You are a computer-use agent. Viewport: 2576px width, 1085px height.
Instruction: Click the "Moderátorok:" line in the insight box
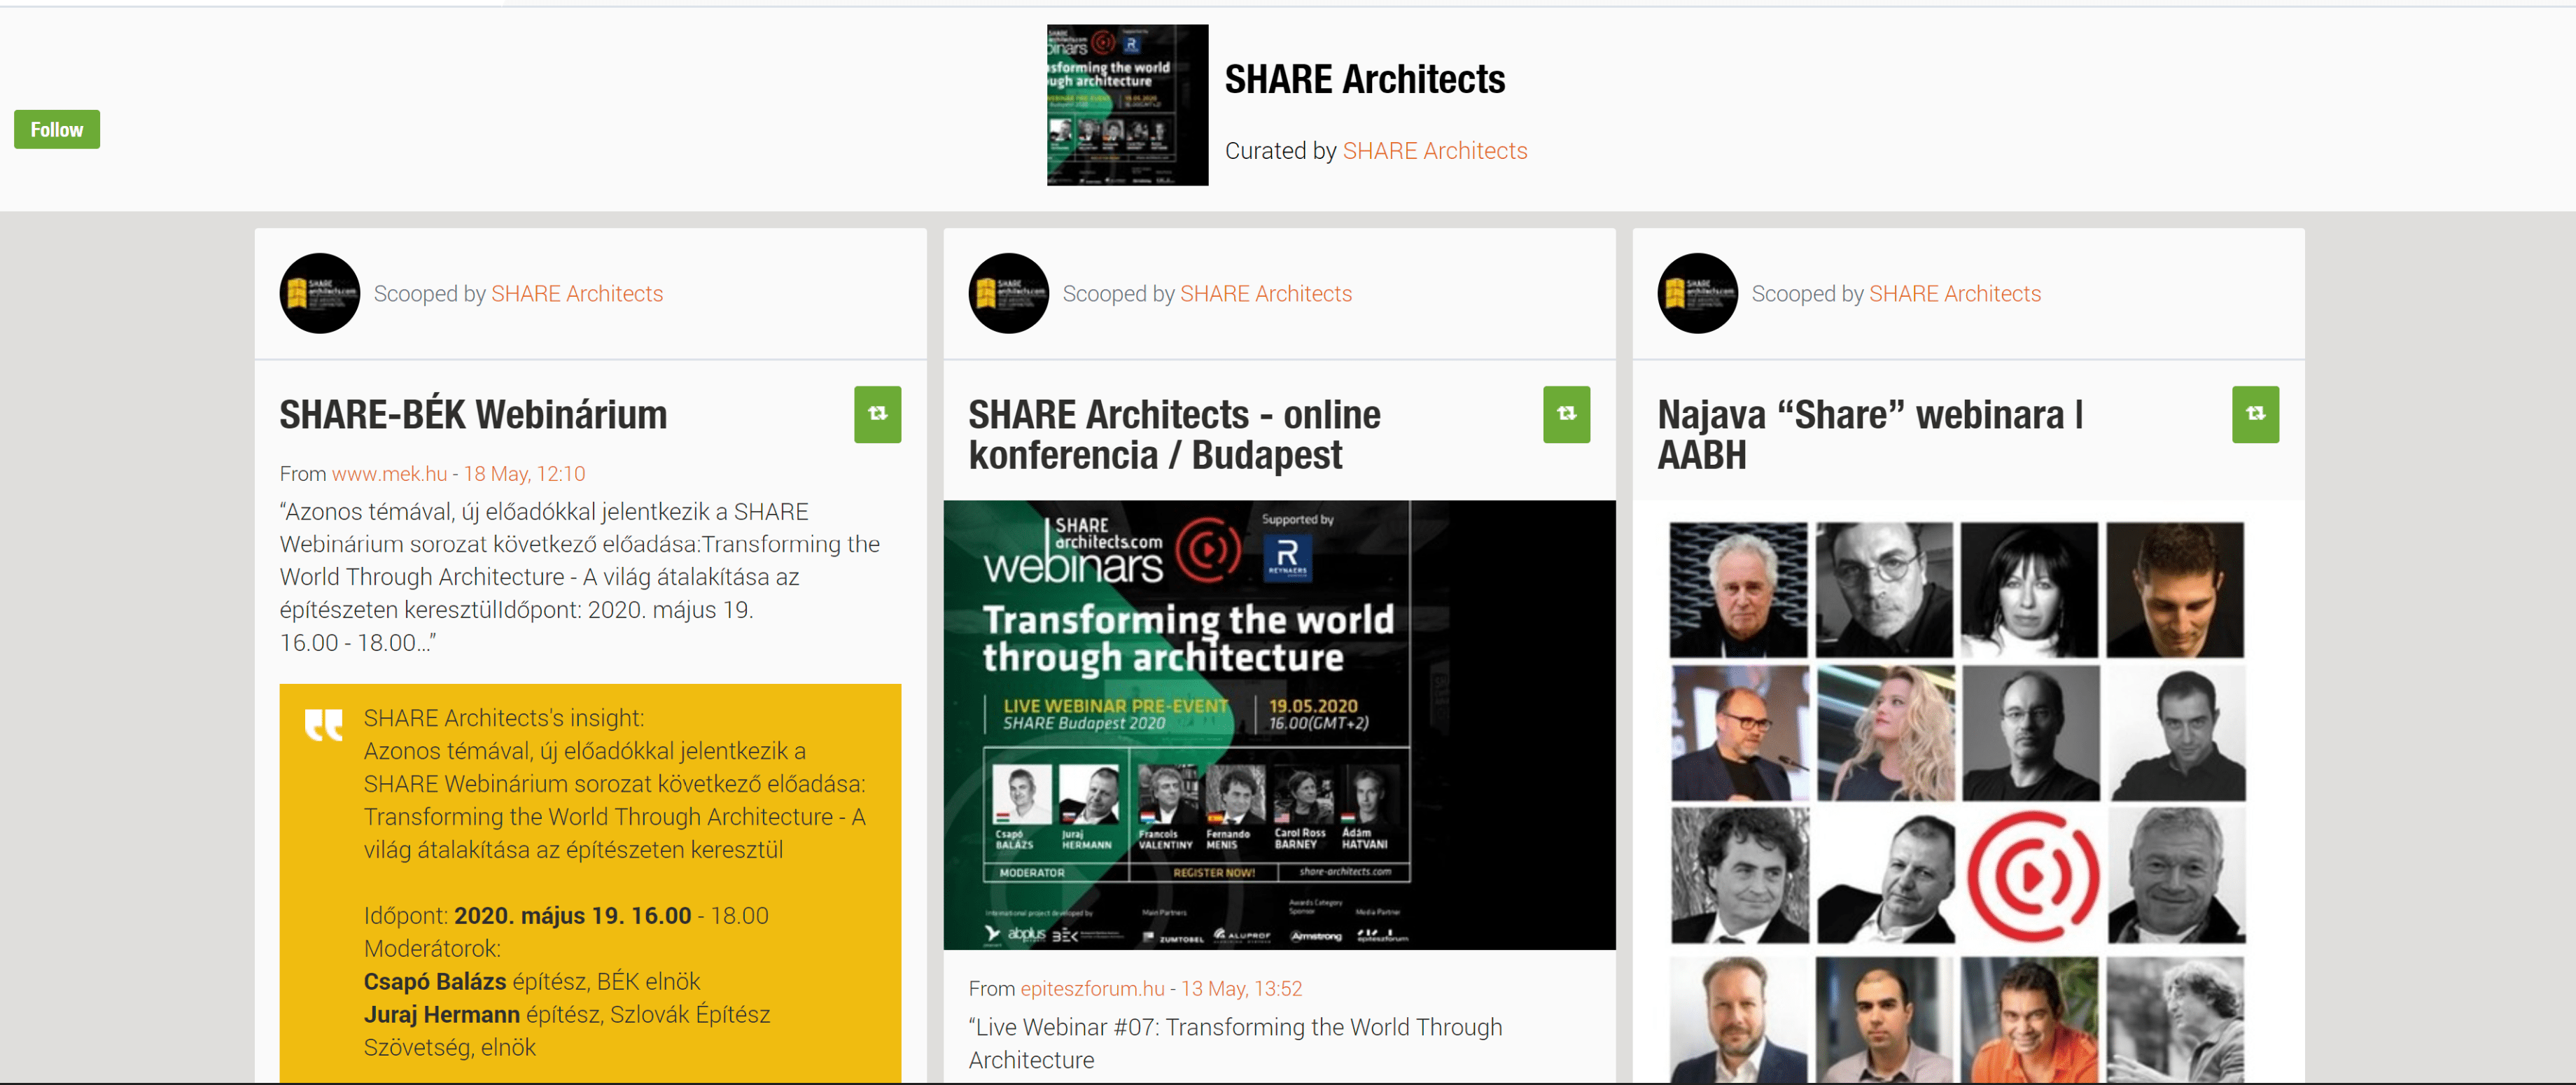click(x=432, y=949)
